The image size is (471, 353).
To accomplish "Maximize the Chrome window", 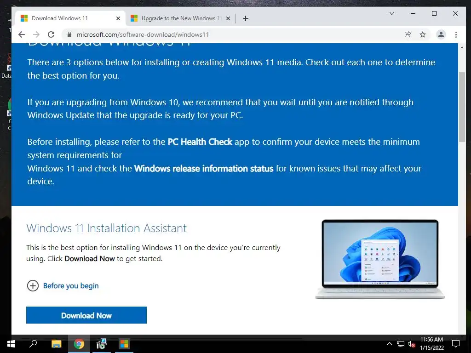I will click(434, 13).
